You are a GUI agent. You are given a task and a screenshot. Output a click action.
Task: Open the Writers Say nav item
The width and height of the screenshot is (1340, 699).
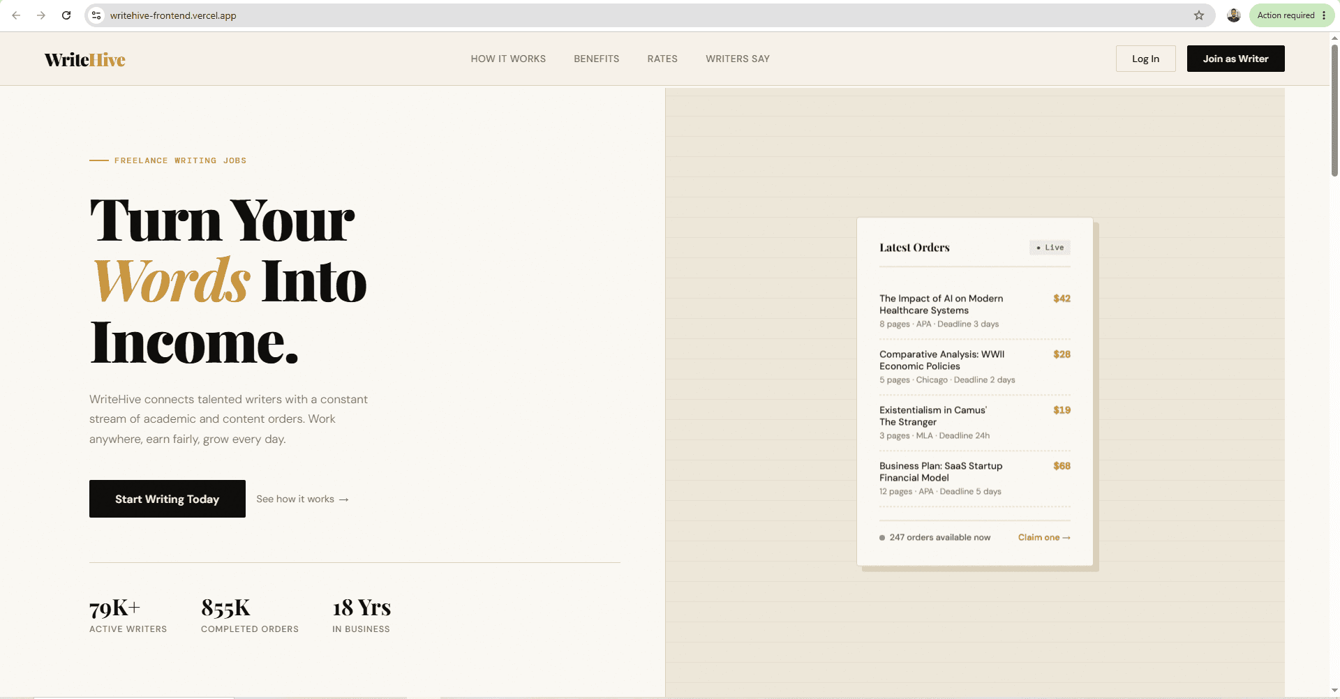pyautogui.click(x=738, y=59)
